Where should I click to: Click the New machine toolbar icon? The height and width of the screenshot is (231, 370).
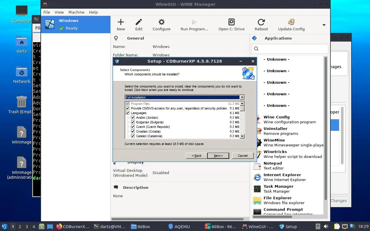click(x=121, y=25)
